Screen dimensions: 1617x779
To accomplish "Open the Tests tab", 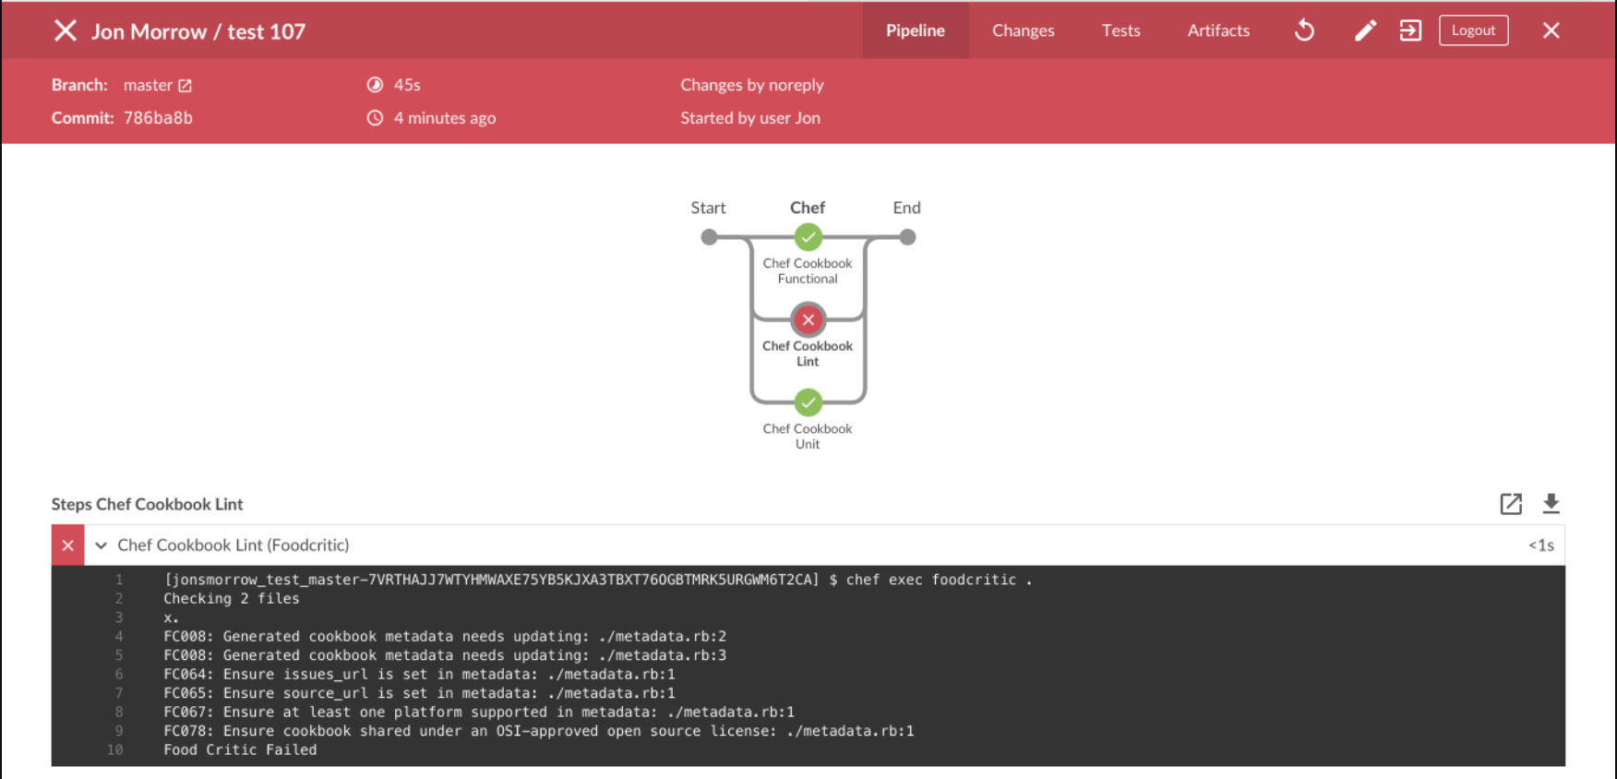I will pos(1121,30).
